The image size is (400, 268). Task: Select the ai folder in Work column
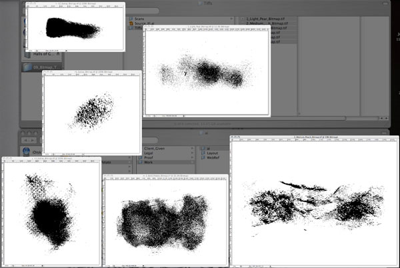coord(208,149)
